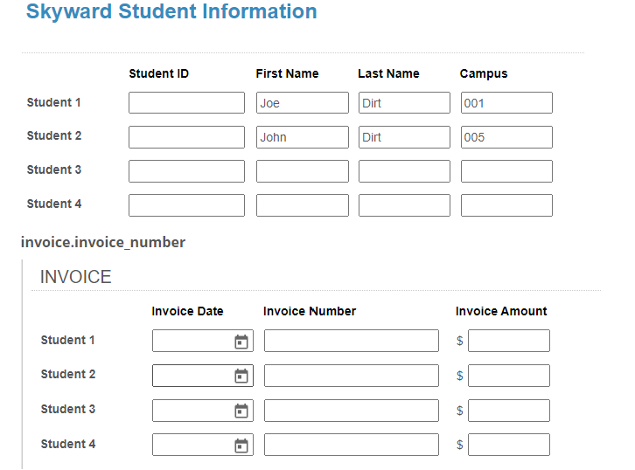Select First Name field containing John

(x=302, y=137)
